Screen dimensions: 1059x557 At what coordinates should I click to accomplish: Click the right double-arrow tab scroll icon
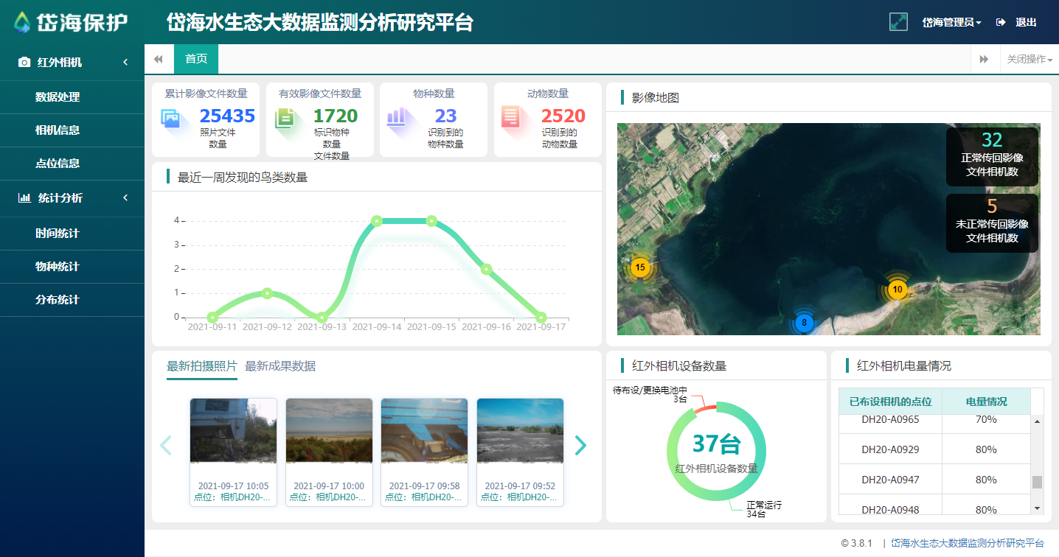[x=984, y=59]
